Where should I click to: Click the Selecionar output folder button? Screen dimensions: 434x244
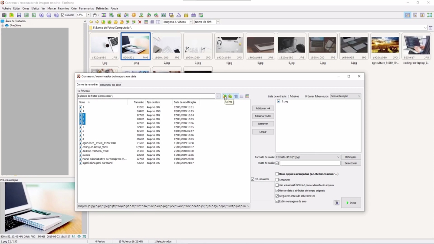click(x=351, y=163)
